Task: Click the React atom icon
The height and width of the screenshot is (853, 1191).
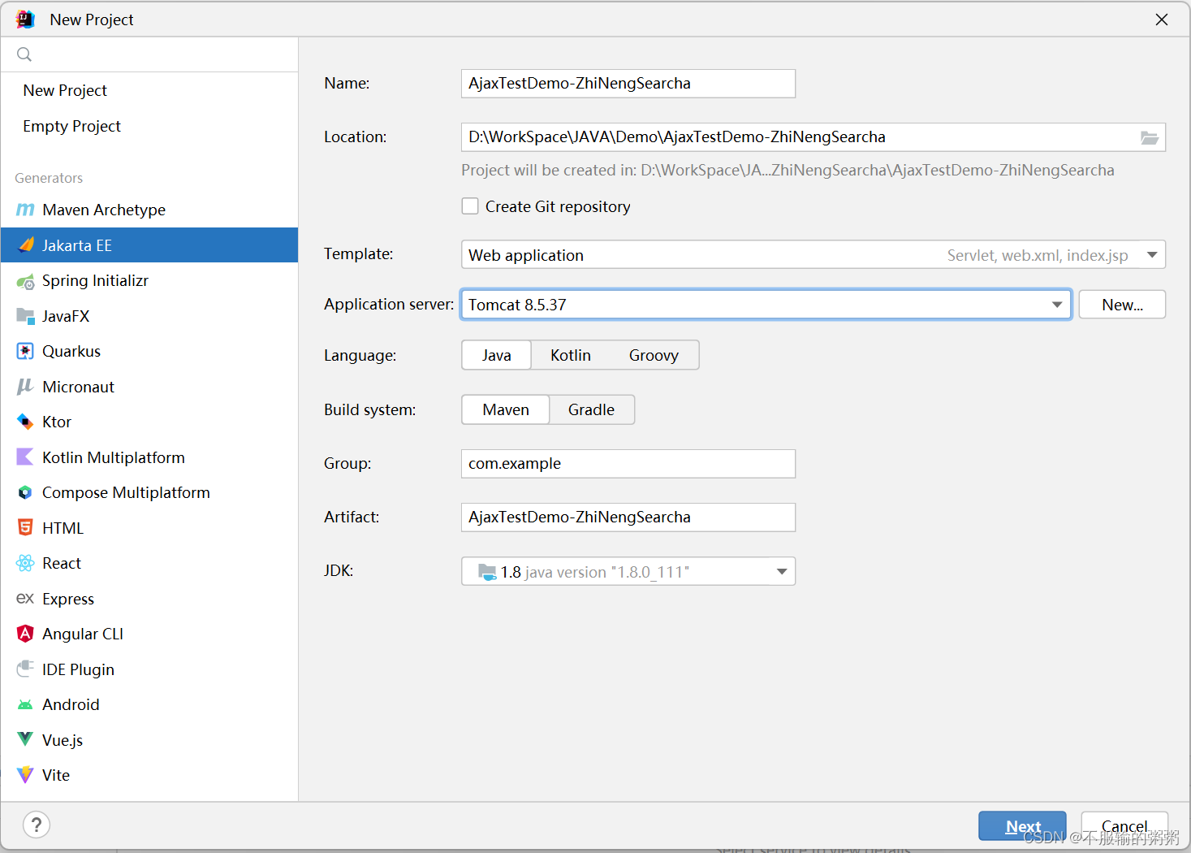Action: tap(25, 563)
